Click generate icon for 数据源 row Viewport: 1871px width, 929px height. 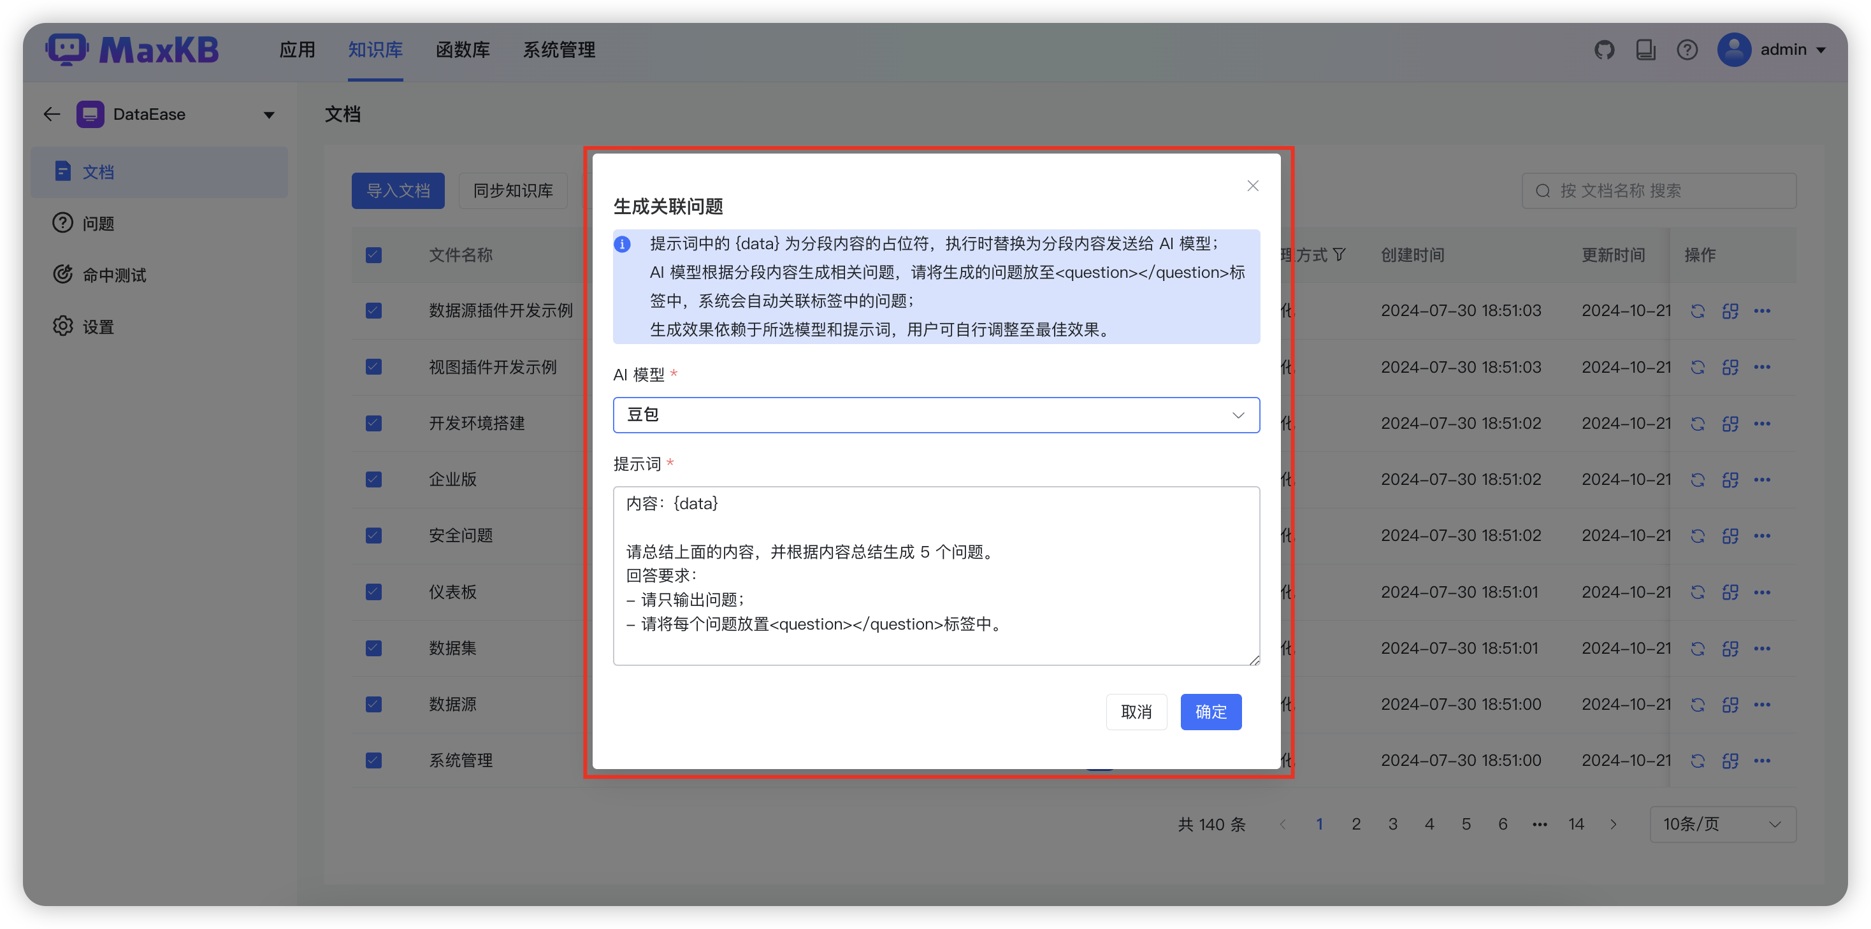coord(1730,705)
